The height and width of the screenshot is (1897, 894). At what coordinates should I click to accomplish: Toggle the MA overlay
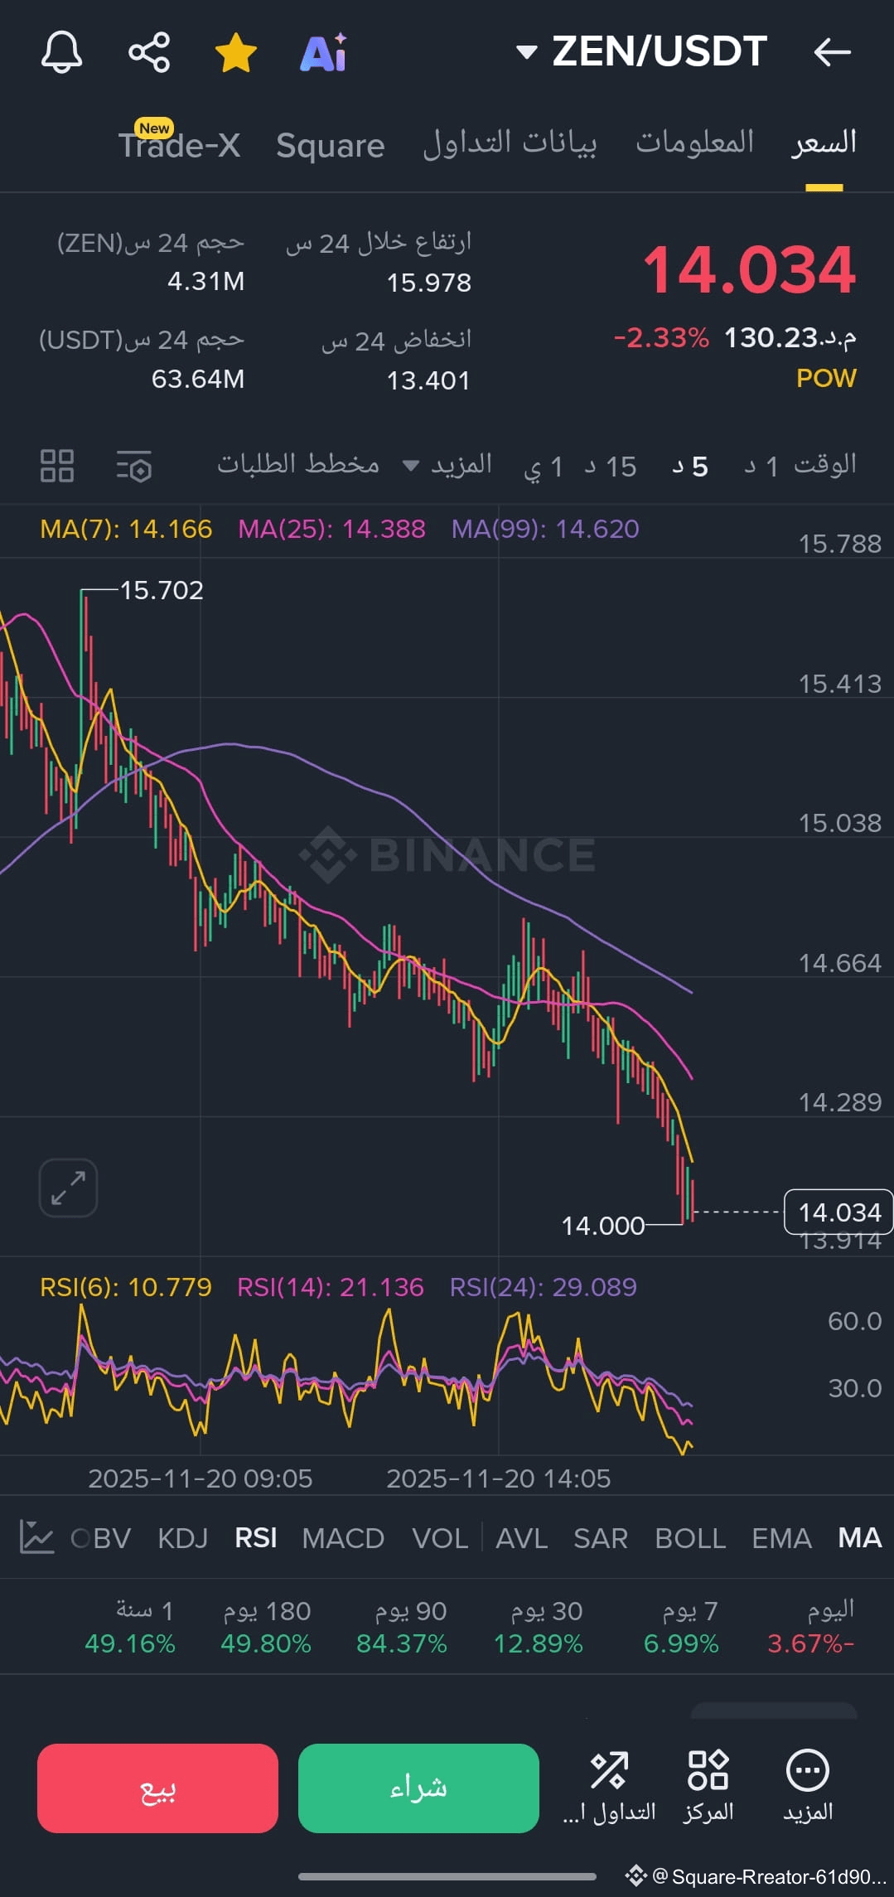[x=859, y=1538]
